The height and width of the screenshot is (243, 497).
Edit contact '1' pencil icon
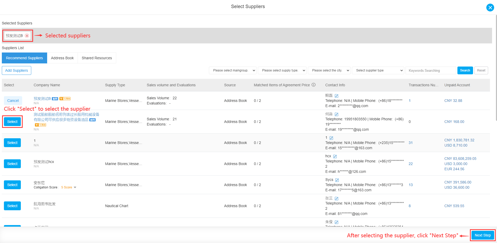click(x=331, y=138)
